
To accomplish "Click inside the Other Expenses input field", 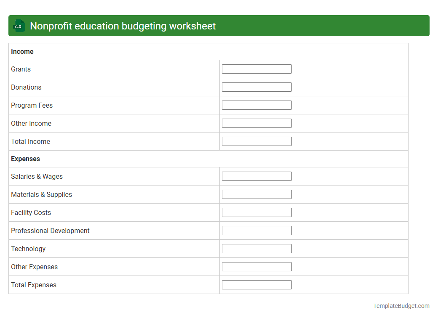I will (x=256, y=266).
